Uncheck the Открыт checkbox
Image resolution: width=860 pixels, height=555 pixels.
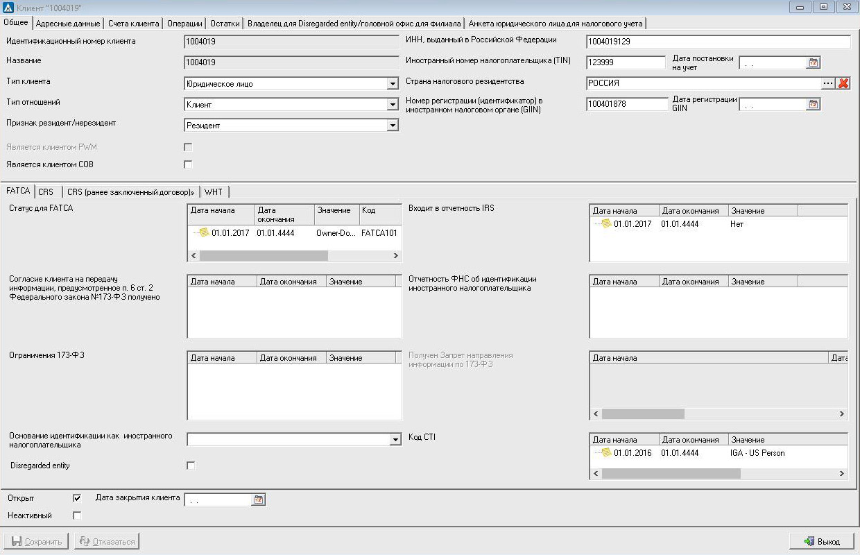click(x=77, y=498)
